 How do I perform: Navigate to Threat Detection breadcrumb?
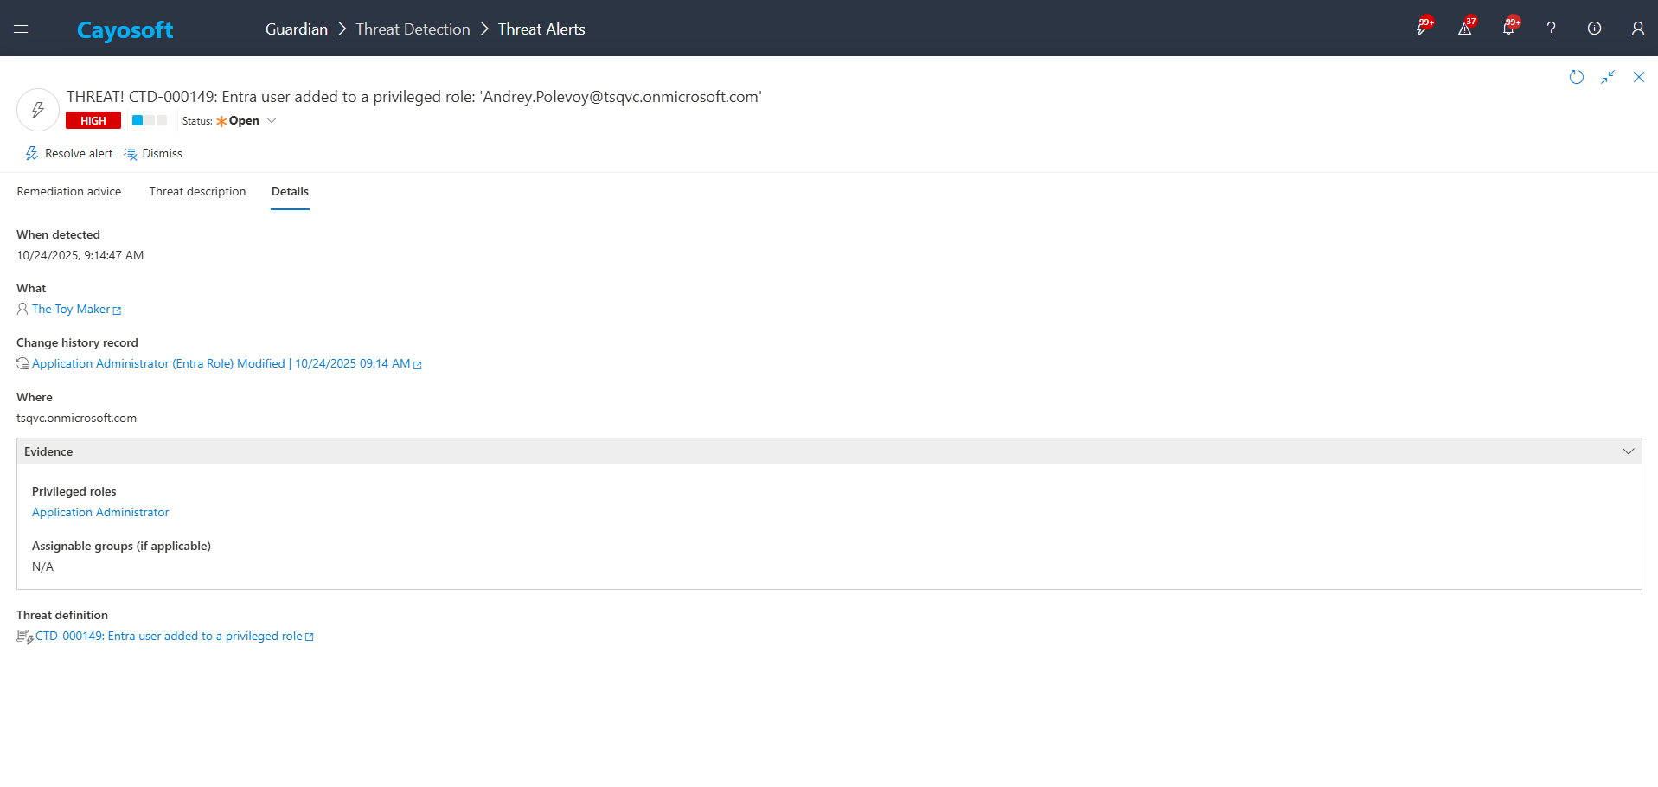tap(413, 29)
